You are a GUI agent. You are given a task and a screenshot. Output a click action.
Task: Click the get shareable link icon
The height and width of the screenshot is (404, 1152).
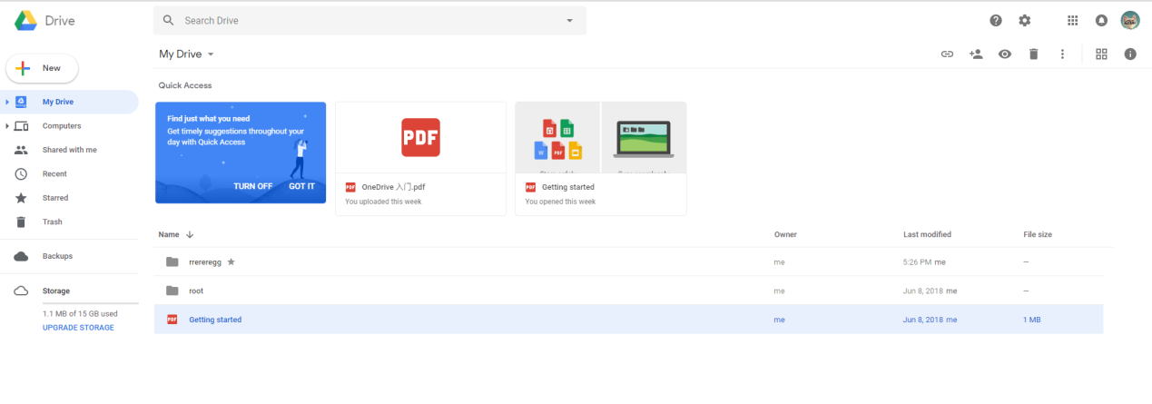coord(947,54)
